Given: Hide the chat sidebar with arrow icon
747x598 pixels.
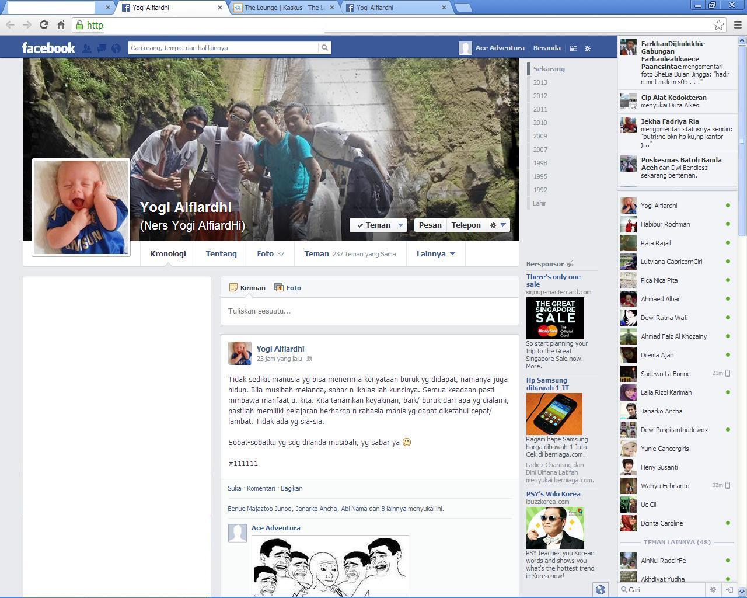Looking at the screenshot, I should pos(729,590).
